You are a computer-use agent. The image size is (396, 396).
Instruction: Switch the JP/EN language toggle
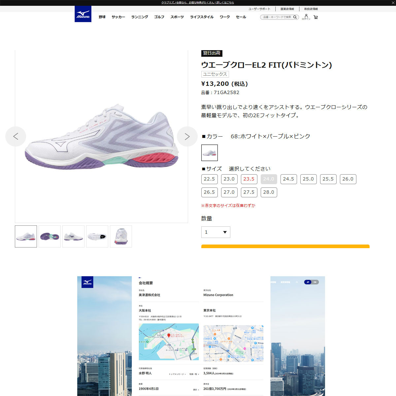pyautogui.click(x=312, y=282)
